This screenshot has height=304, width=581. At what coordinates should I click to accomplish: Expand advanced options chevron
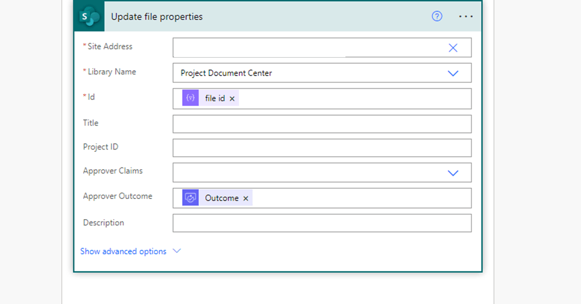(x=177, y=251)
